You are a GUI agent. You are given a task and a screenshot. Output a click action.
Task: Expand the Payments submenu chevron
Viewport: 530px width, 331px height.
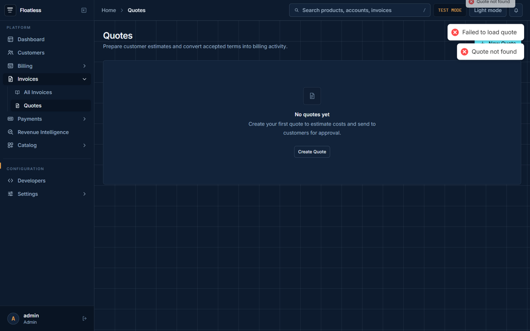coord(84,119)
